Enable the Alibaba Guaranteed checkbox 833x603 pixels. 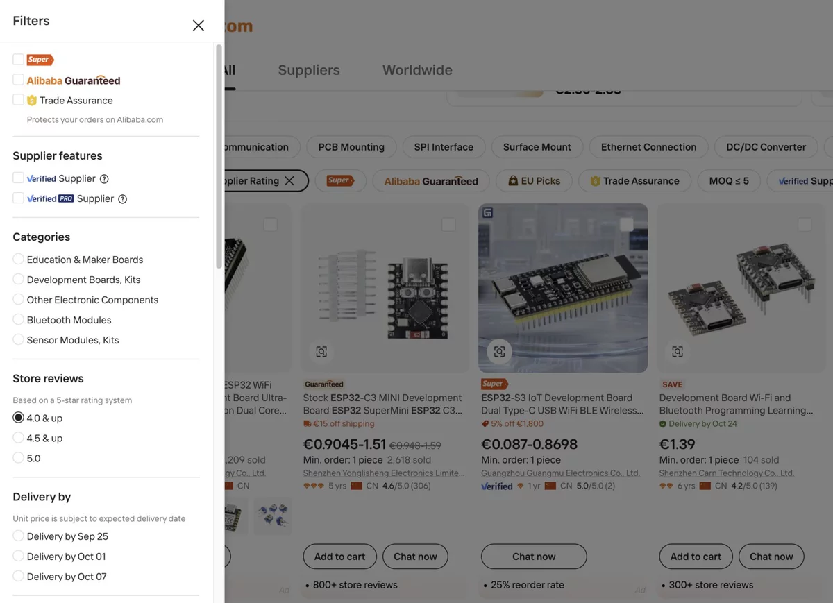click(18, 80)
